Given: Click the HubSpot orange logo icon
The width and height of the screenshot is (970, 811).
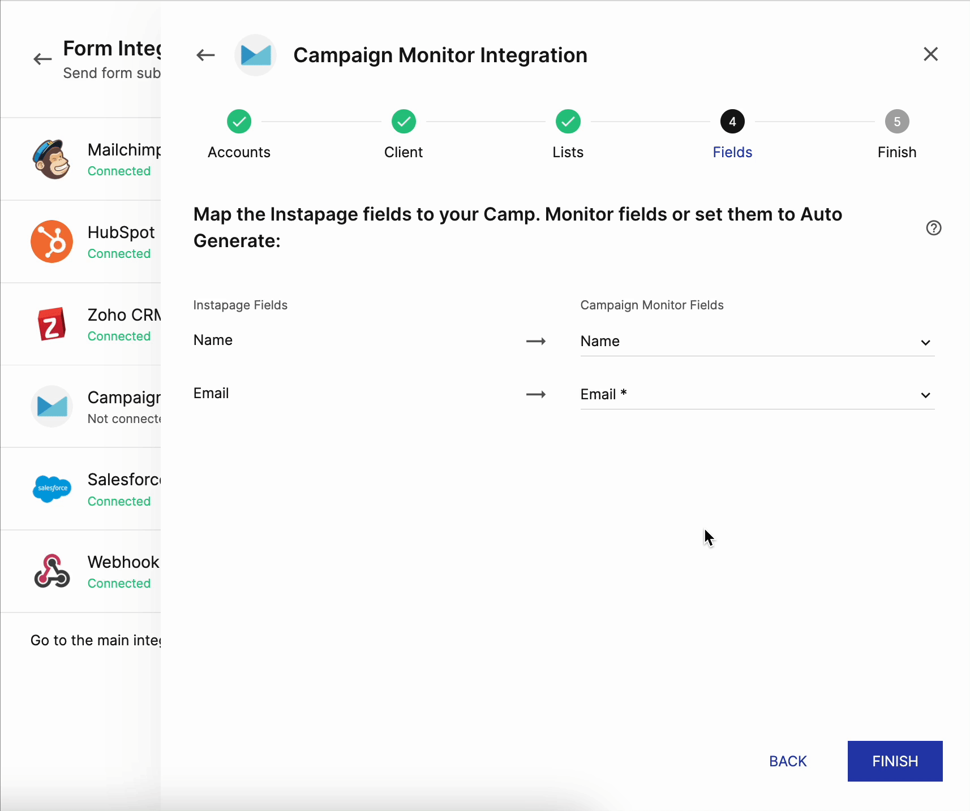Looking at the screenshot, I should coord(51,241).
